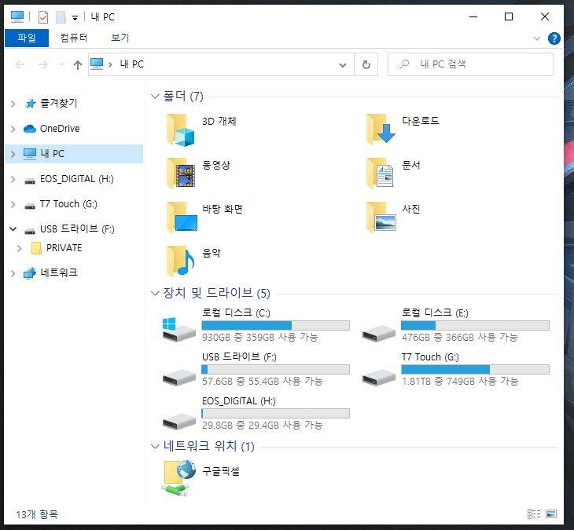This screenshot has width=574, height=530.
Task: Click the 장치 및 드라이브 (5) header text
Action: pyautogui.click(x=216, y=293)
